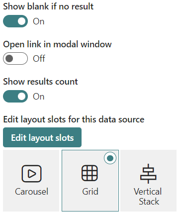Select the Carousel layout tile background
Screen dimensions: 179x214
pos(31,181)
